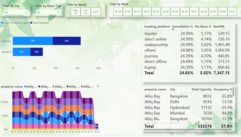Image resolution: width=241 pixels, height=137 pixels.
Task: Click the blue Count of check_in_date legend dot
Action: click(2, 23)
